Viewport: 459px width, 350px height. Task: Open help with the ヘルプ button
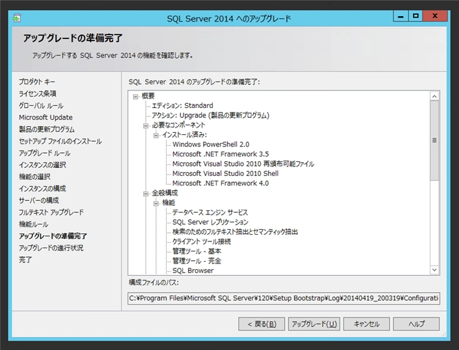[416, 324]
